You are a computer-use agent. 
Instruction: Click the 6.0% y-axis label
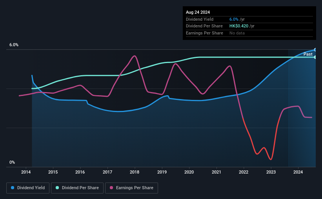(14, 45)
